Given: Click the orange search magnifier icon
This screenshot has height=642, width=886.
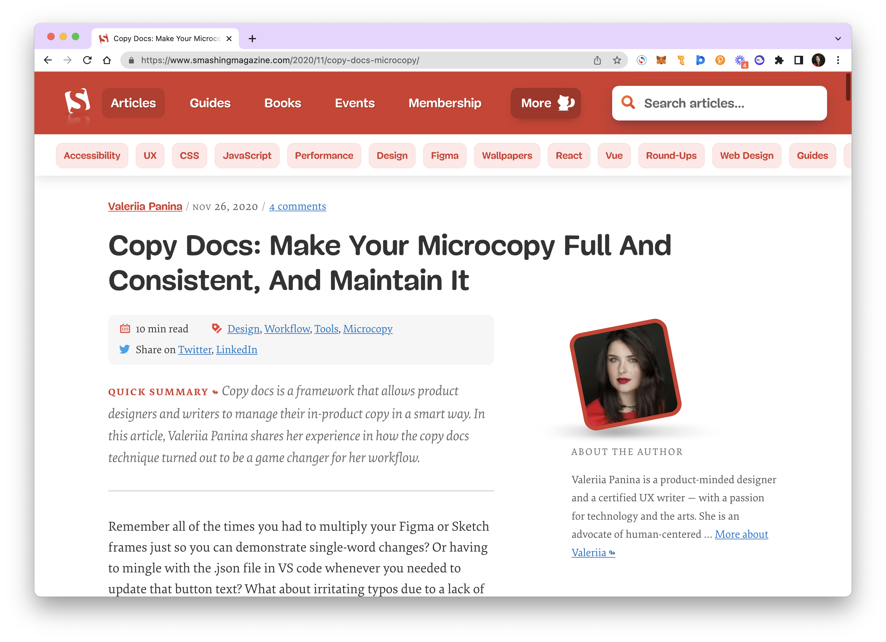Looking at the screenshot, I should [628, 103].
